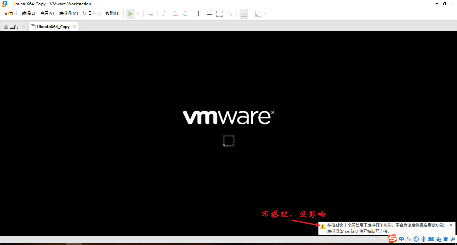This screenshot has width=457, height=245.
Task: Open the 选项卡(T) menu
Action: click(x=92, y=13)
